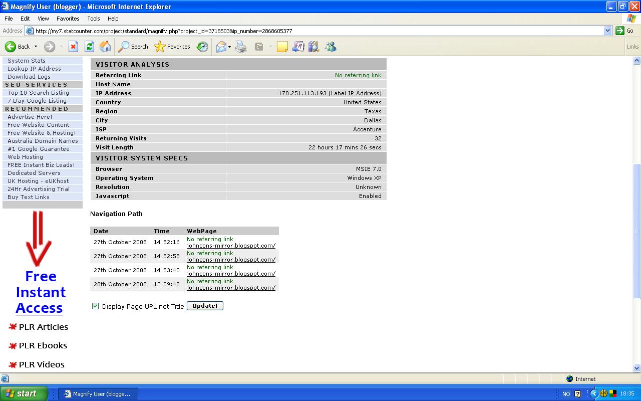Open the Top 10 Search Listing link
The width and height of the screenshot is (641, 401).
coord(38,93)
